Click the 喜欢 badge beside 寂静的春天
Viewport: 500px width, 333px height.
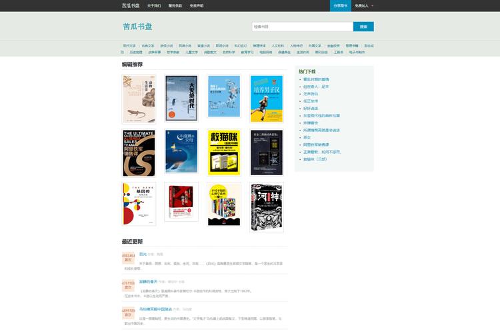pyautogui.click(x=128, y=285)
